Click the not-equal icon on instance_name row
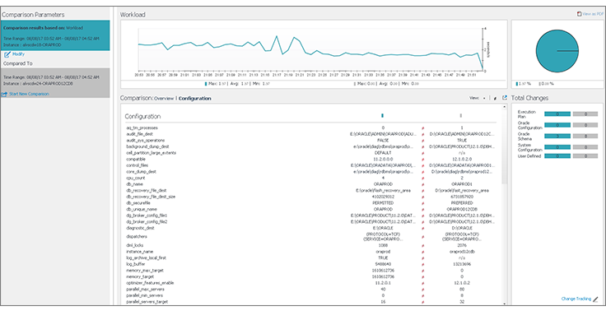Image resolution: width=606 pixels, height=311 pixels. [x=422, y=252]
